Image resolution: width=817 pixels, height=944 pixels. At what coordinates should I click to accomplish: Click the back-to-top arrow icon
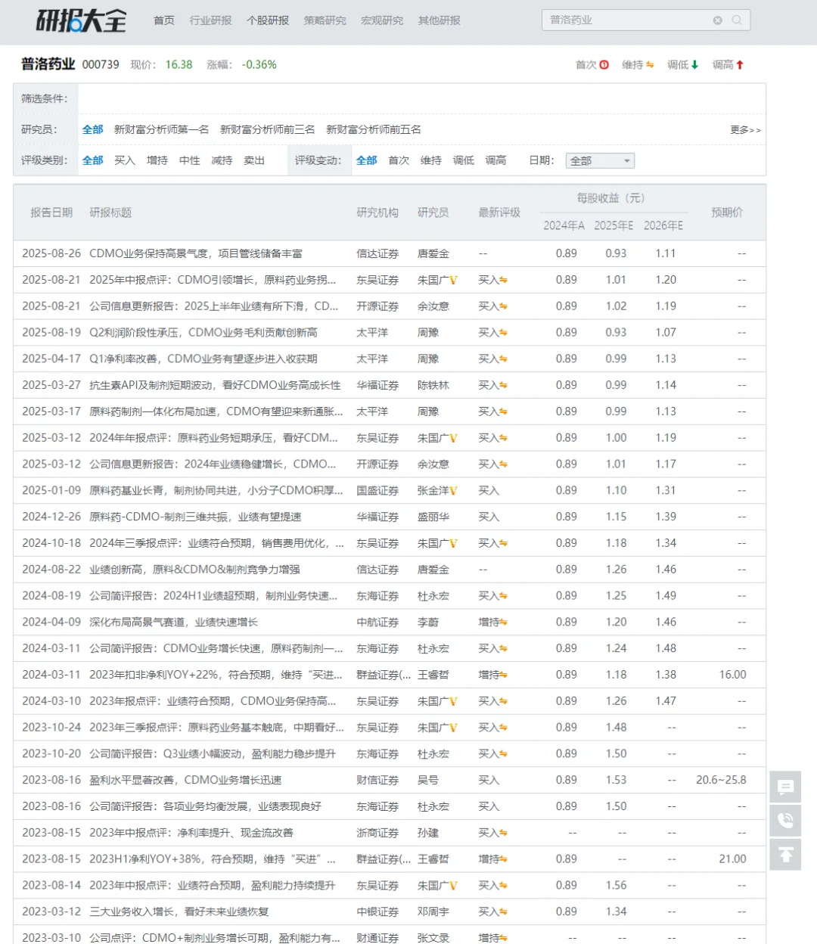click(785, 855)
